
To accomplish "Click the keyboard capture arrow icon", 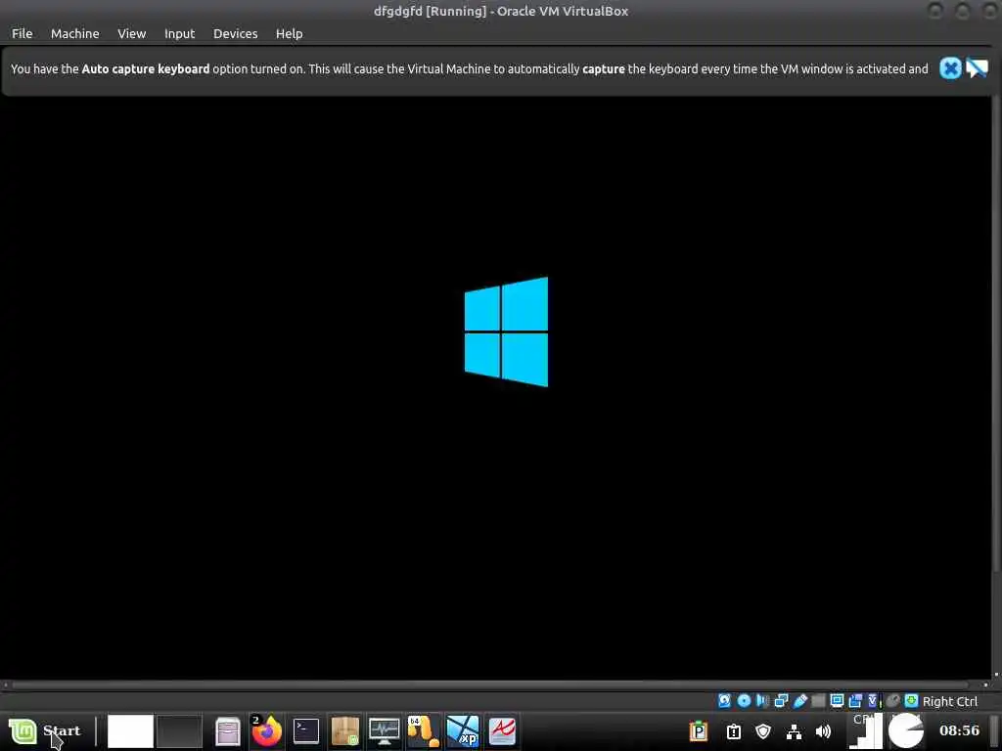I will point(911,701).
